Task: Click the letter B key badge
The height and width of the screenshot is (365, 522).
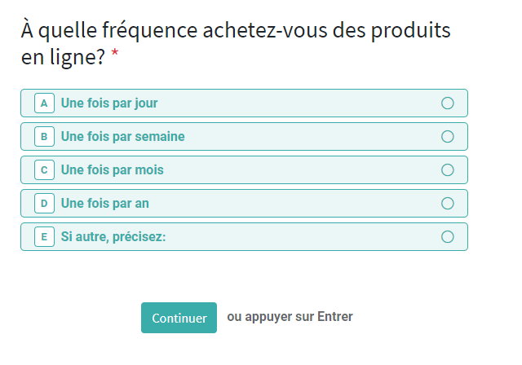Action: (x=44, y=137)
